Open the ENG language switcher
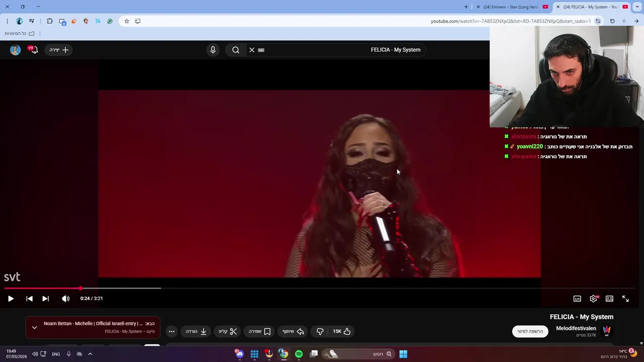The image size is (644, 362). [x=56, y=354]
